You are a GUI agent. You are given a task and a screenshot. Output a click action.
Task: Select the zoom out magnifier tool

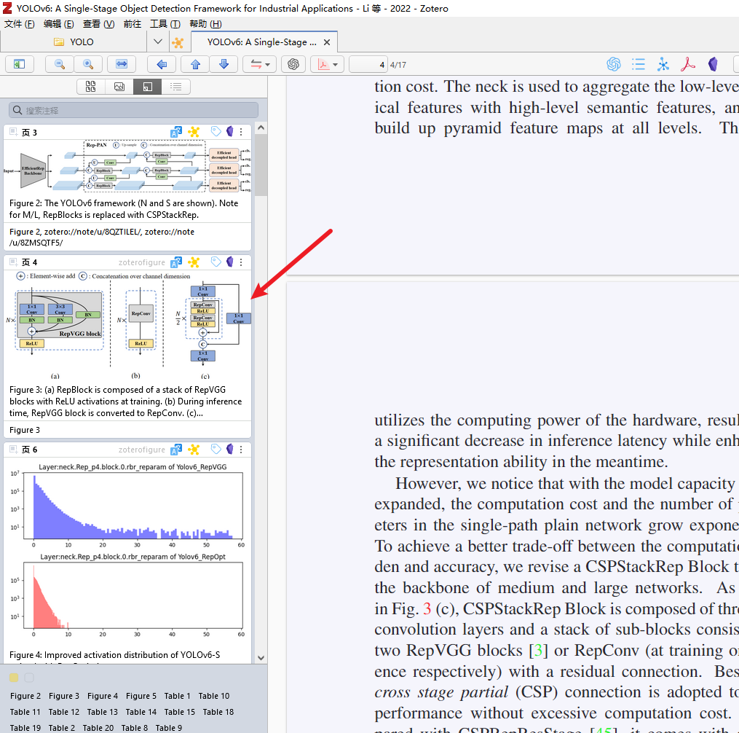tap(58, 64)
